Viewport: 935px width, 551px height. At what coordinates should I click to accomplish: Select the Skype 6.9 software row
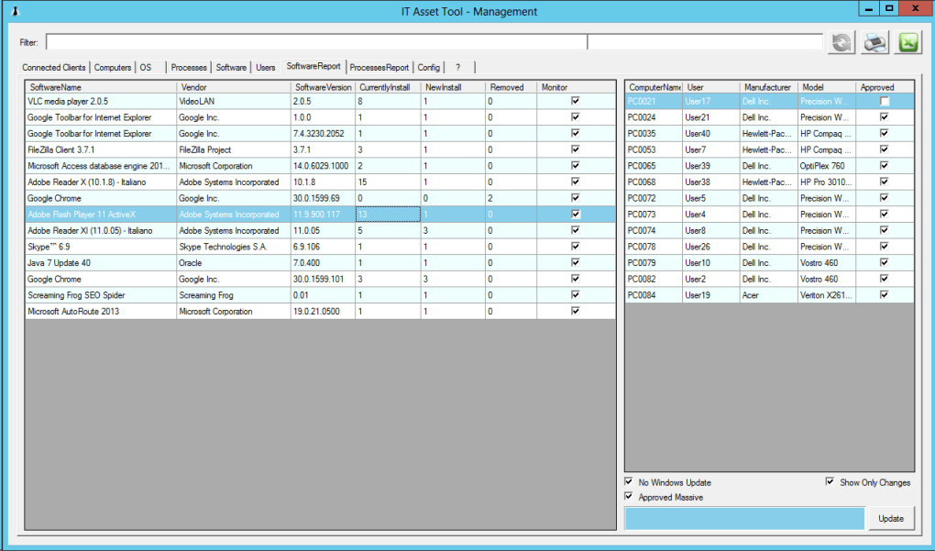click(x=101, y=247)
